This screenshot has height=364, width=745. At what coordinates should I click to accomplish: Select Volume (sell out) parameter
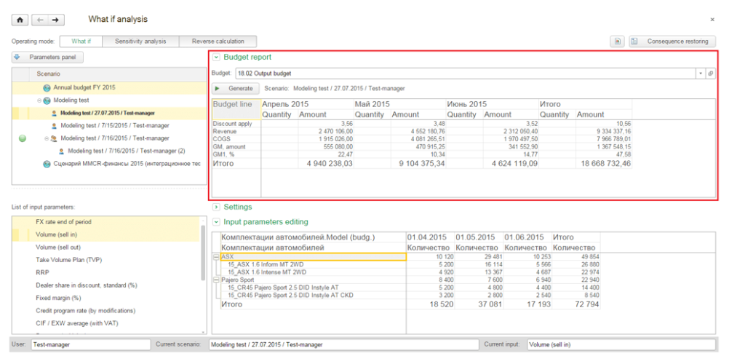tap(58, 247)
